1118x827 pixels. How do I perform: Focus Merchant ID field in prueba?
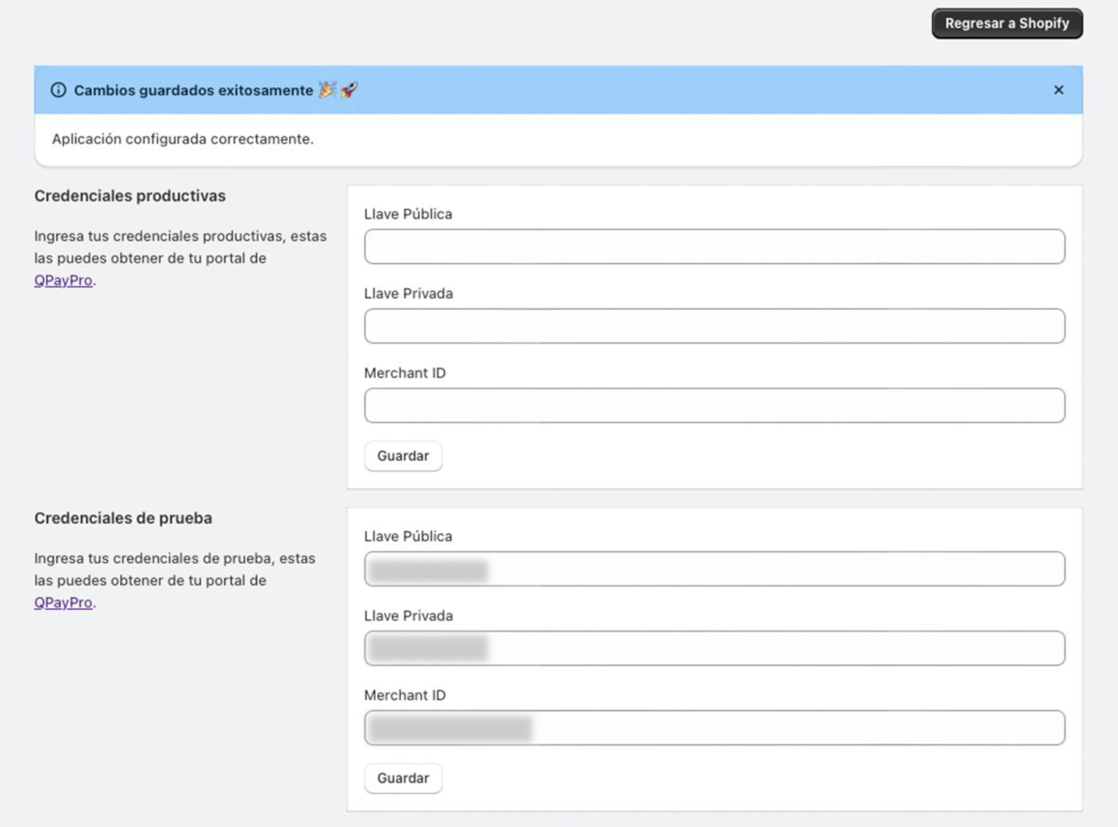(714, 727)
